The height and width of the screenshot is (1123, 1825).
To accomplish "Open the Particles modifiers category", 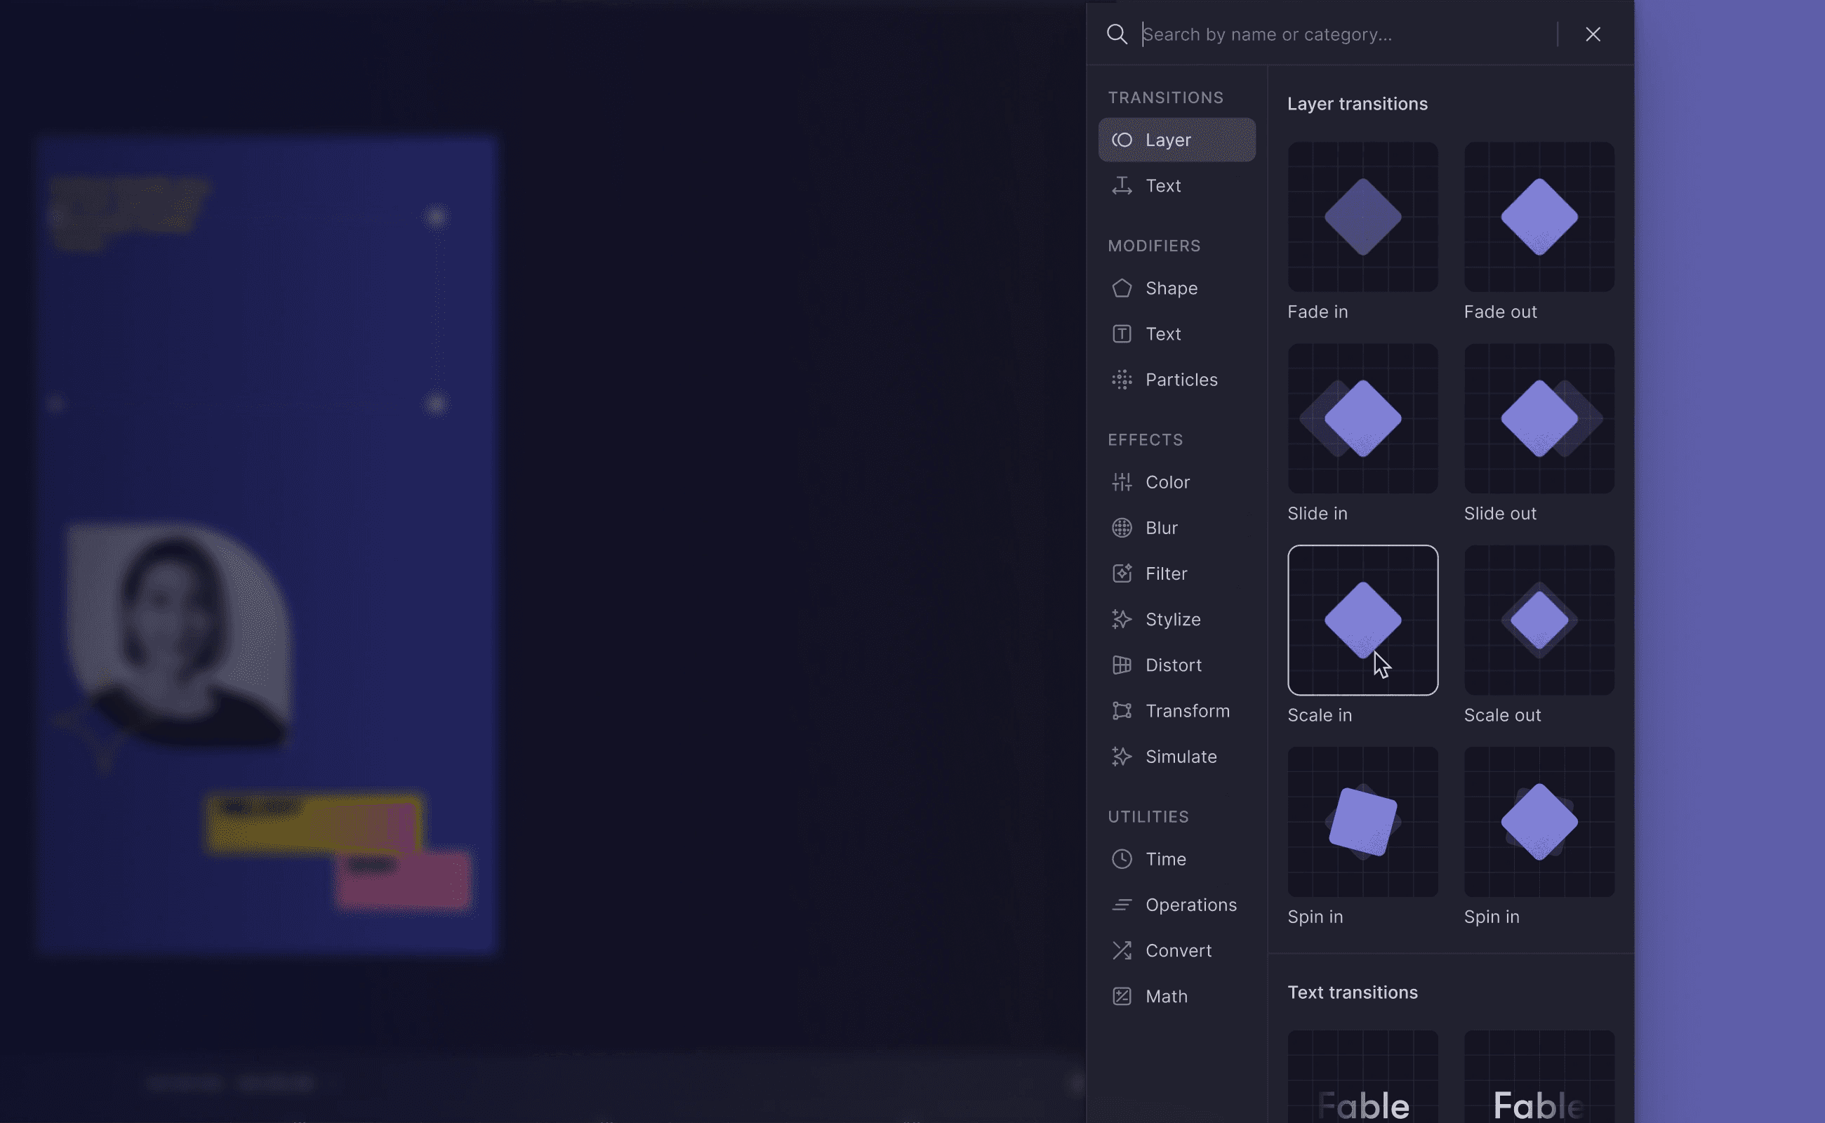I will tap(1180, 380).
